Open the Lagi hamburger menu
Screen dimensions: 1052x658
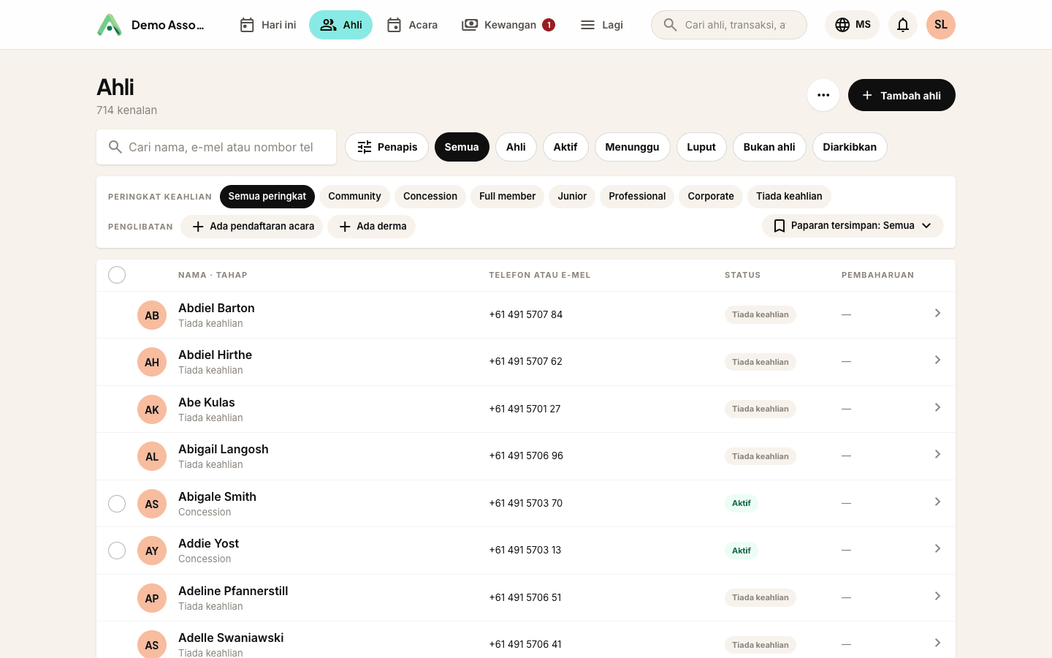(x=601, y=25)
